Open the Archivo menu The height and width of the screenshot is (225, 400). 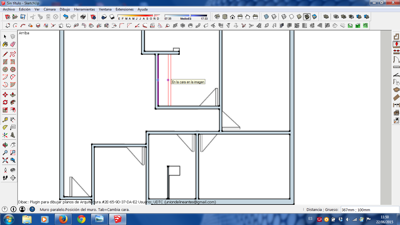point(9,9)
